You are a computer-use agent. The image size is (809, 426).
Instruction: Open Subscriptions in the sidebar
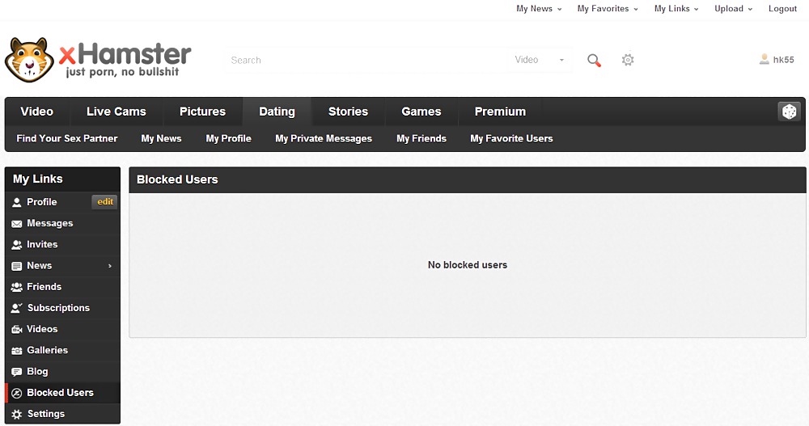tap(58, 308)
